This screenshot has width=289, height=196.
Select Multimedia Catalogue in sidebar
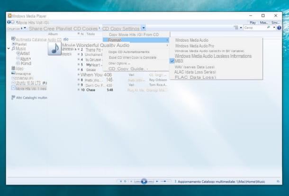29,39
